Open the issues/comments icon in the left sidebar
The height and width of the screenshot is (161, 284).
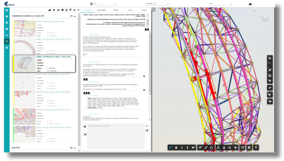point(7,41)
